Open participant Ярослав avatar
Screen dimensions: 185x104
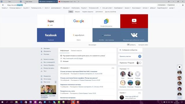tap(130, 74)
